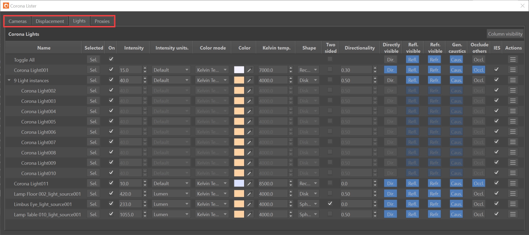
Task: Open Intensity units dropdown for Corona Light001
Action: tap(171, 70)
